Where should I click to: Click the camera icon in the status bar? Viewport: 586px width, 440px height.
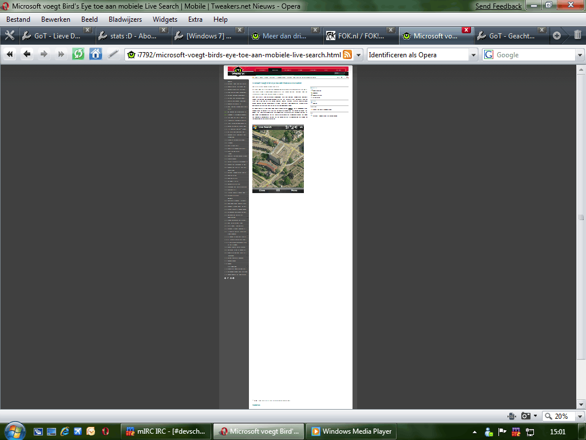(525, 416)
